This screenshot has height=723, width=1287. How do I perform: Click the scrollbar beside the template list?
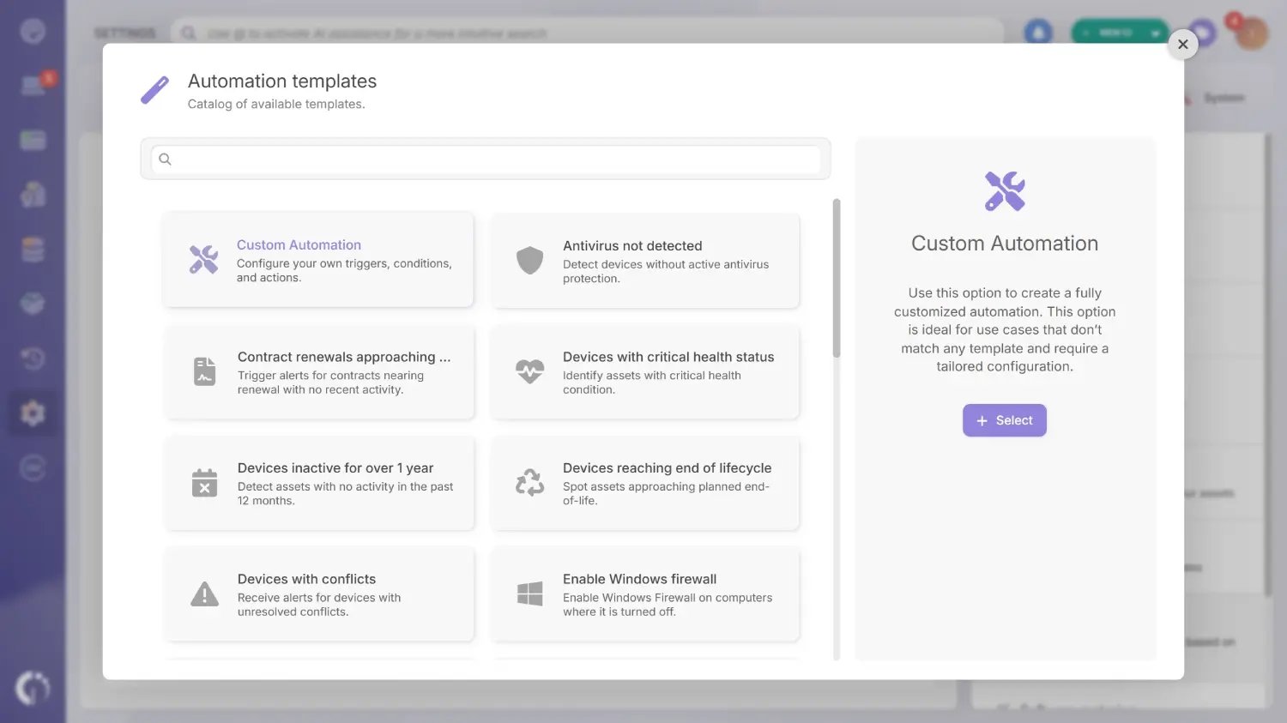tap(836, 274)
